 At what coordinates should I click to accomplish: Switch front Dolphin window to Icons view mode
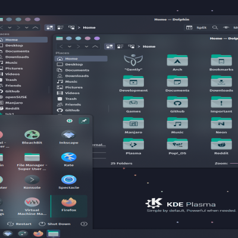109,46
